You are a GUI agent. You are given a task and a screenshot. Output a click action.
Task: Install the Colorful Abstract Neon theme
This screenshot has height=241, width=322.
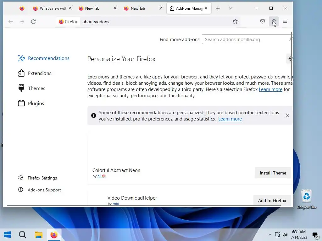(273, 173)
